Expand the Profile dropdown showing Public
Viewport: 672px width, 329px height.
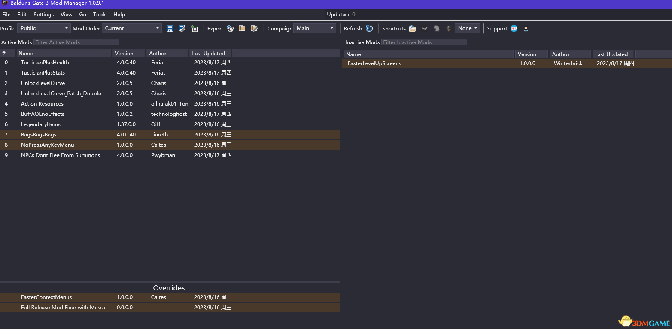click(44, 28)
